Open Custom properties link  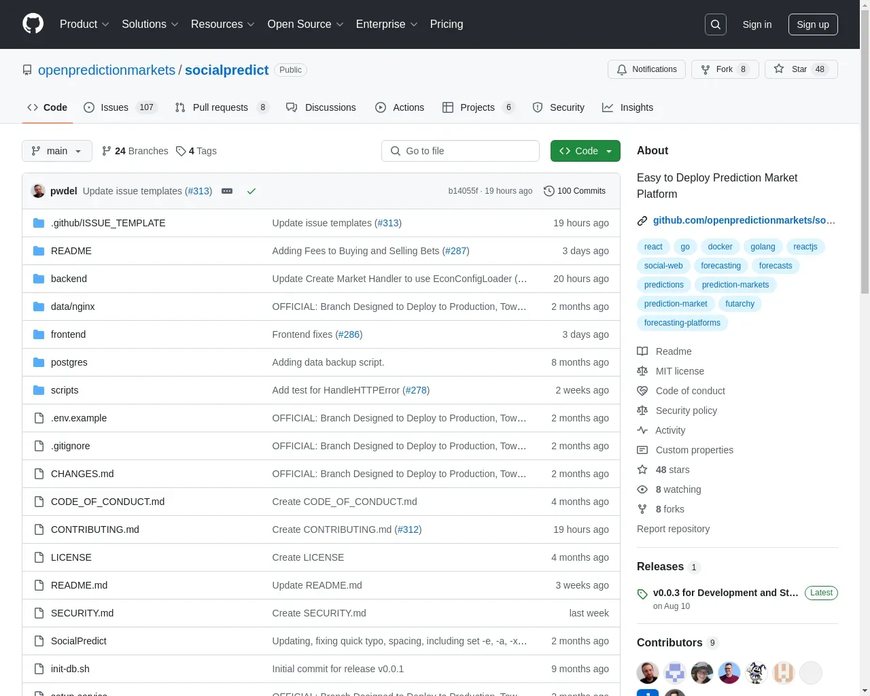tap(685, 450)
